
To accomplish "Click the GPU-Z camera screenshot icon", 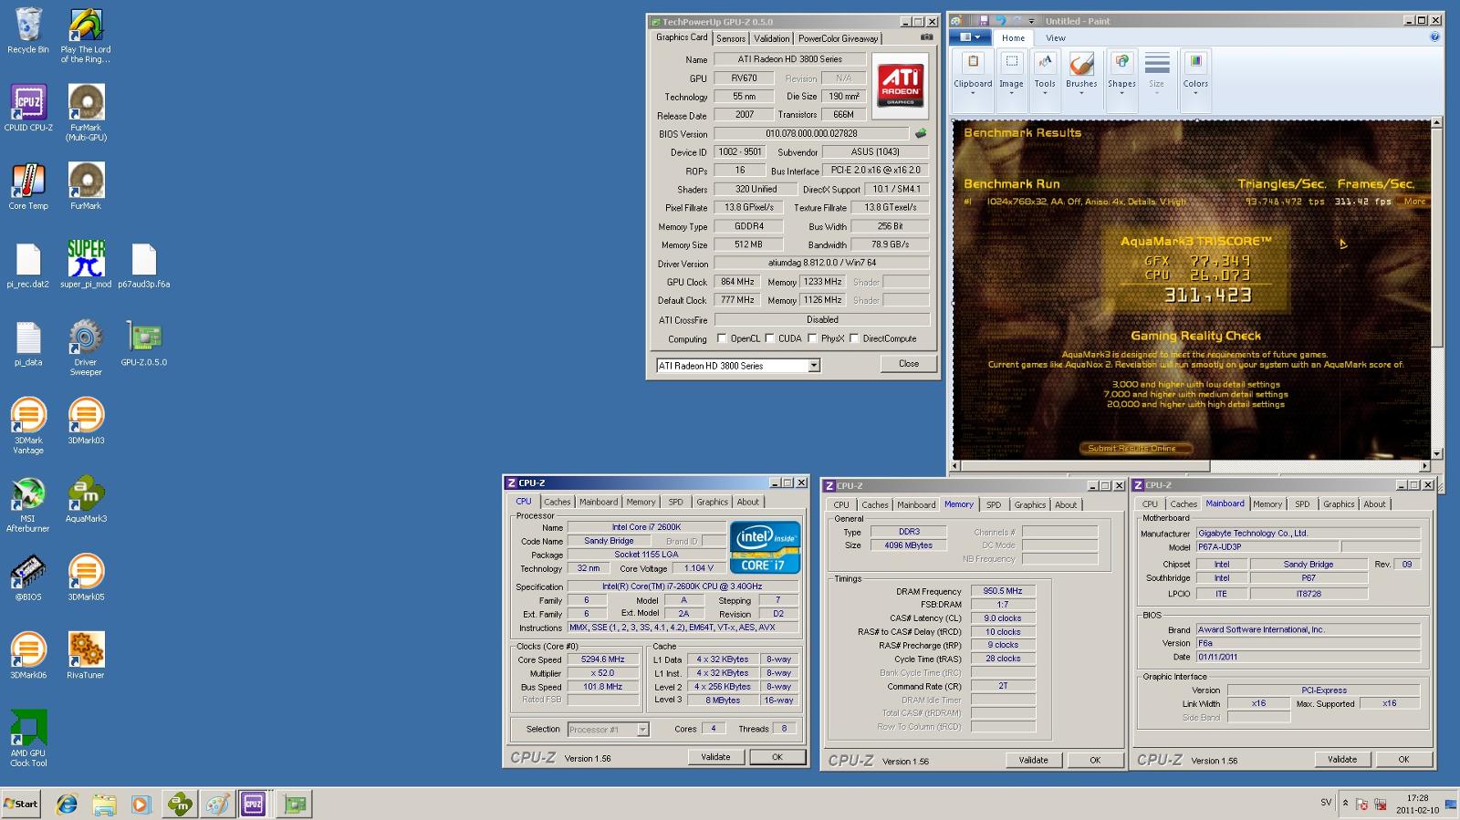I will tap(926, 37).
